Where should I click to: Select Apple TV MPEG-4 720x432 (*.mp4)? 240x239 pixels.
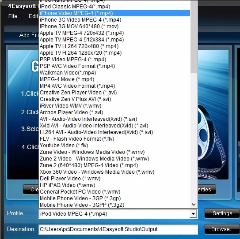(x=114, y=33)
